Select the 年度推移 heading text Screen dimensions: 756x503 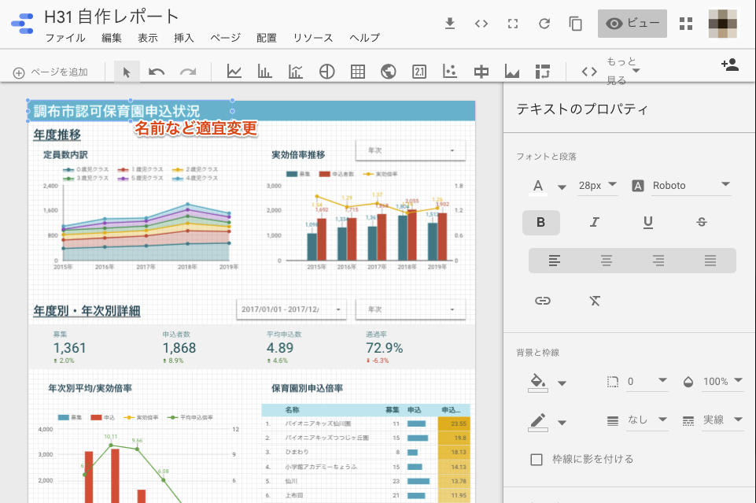click(x=57, y=135)
